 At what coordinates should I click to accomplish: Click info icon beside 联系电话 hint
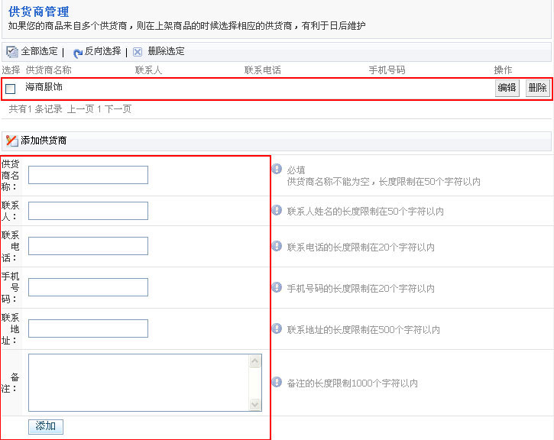tap(277, 246)
